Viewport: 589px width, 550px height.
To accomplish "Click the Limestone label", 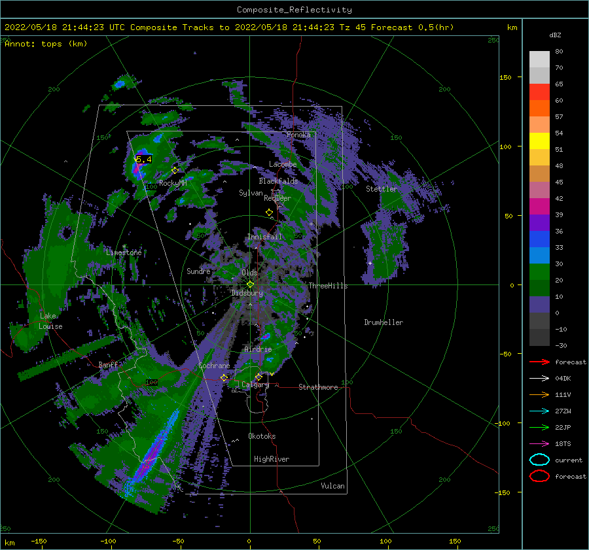I will (x=124, y=252).
